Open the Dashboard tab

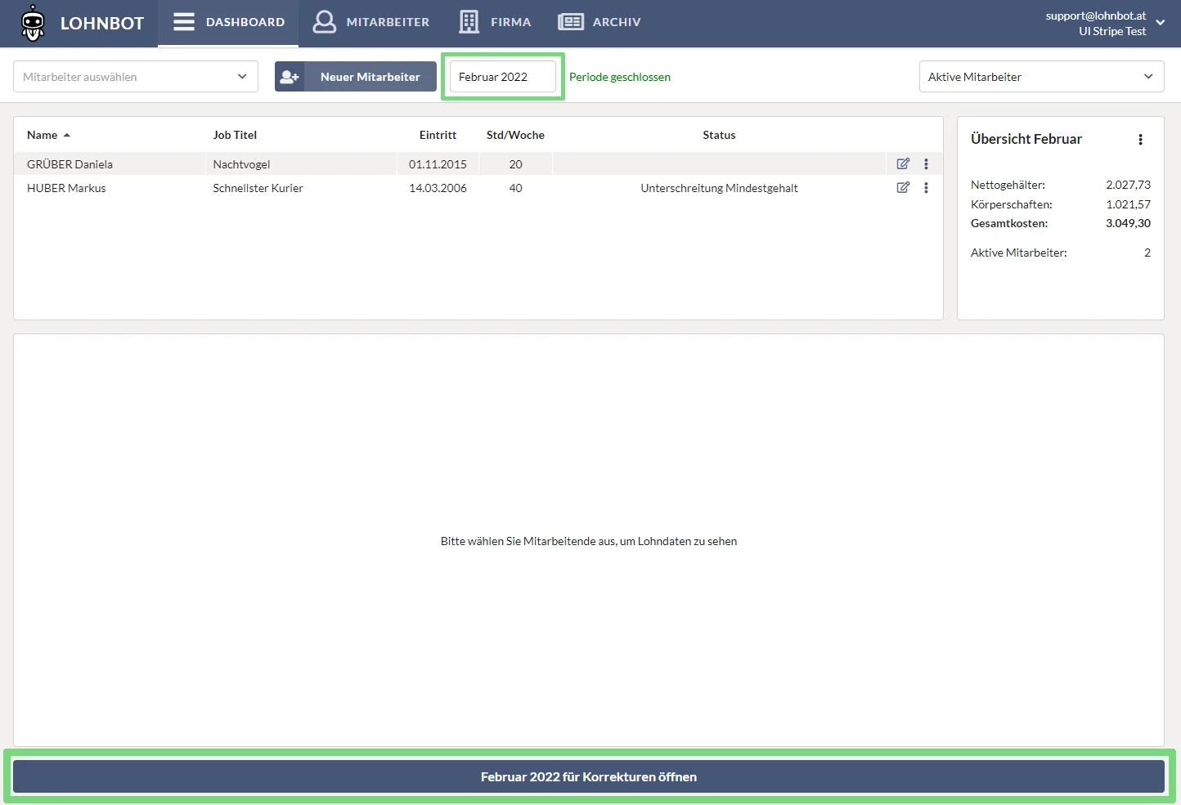[x=228, y=22]
